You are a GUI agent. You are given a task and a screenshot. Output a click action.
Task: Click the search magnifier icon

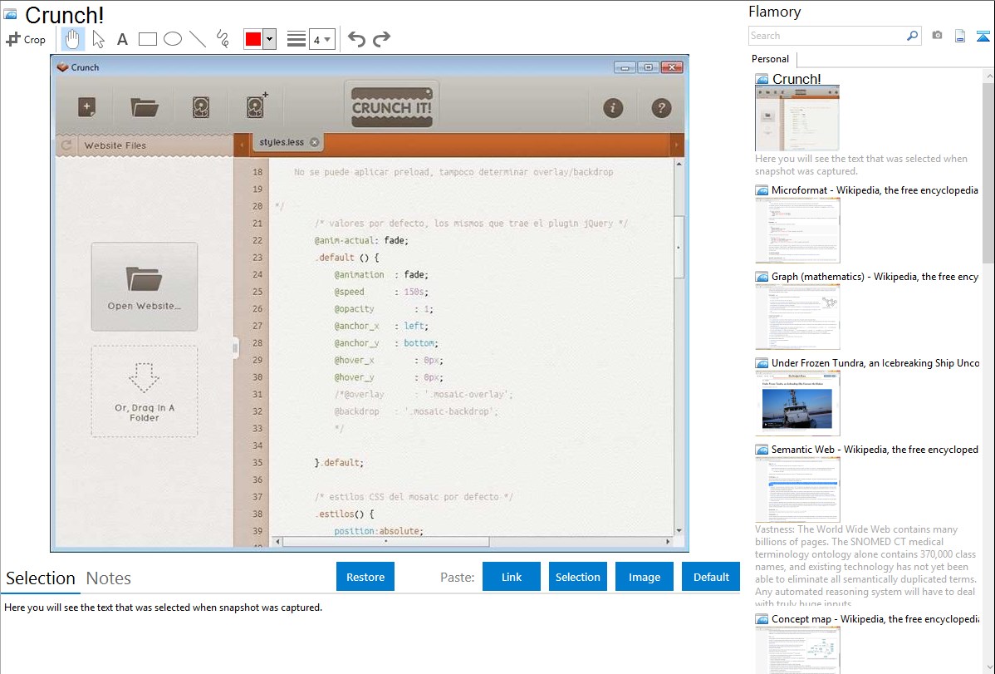[913, 36]
